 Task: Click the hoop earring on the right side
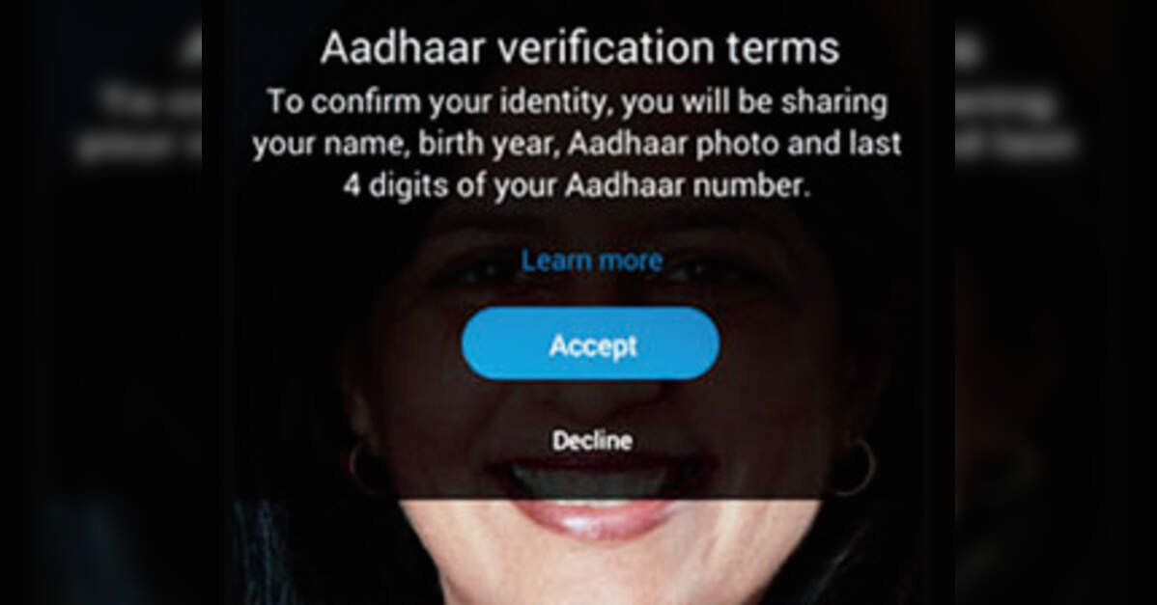tap(856, 467)
